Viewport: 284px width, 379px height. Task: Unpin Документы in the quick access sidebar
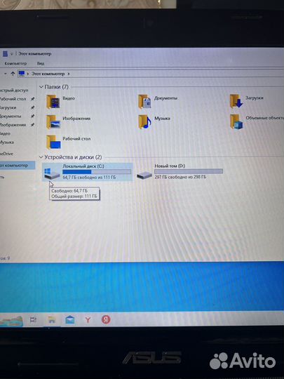pyautogui.click(x=32, y=117)
